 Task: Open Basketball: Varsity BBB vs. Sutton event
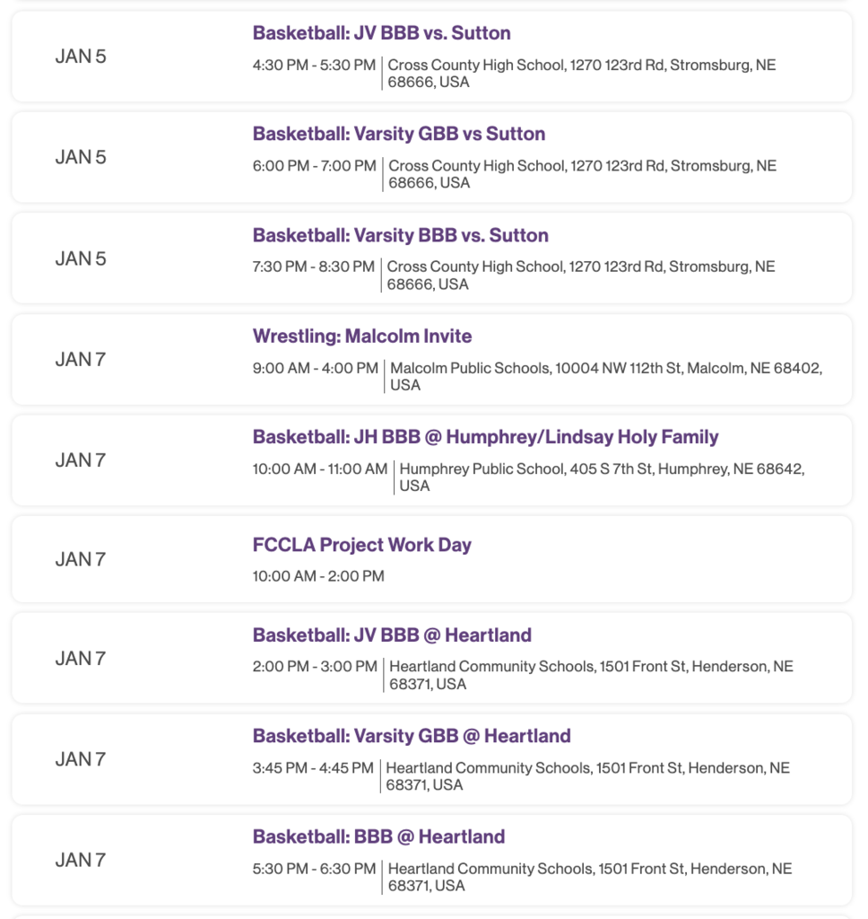(401, 236)
